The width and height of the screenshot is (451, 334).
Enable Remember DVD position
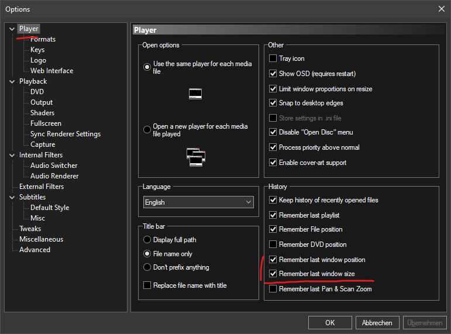(x=273, y=245)
